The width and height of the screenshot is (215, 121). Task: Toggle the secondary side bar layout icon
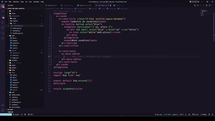tap(196, 2)
